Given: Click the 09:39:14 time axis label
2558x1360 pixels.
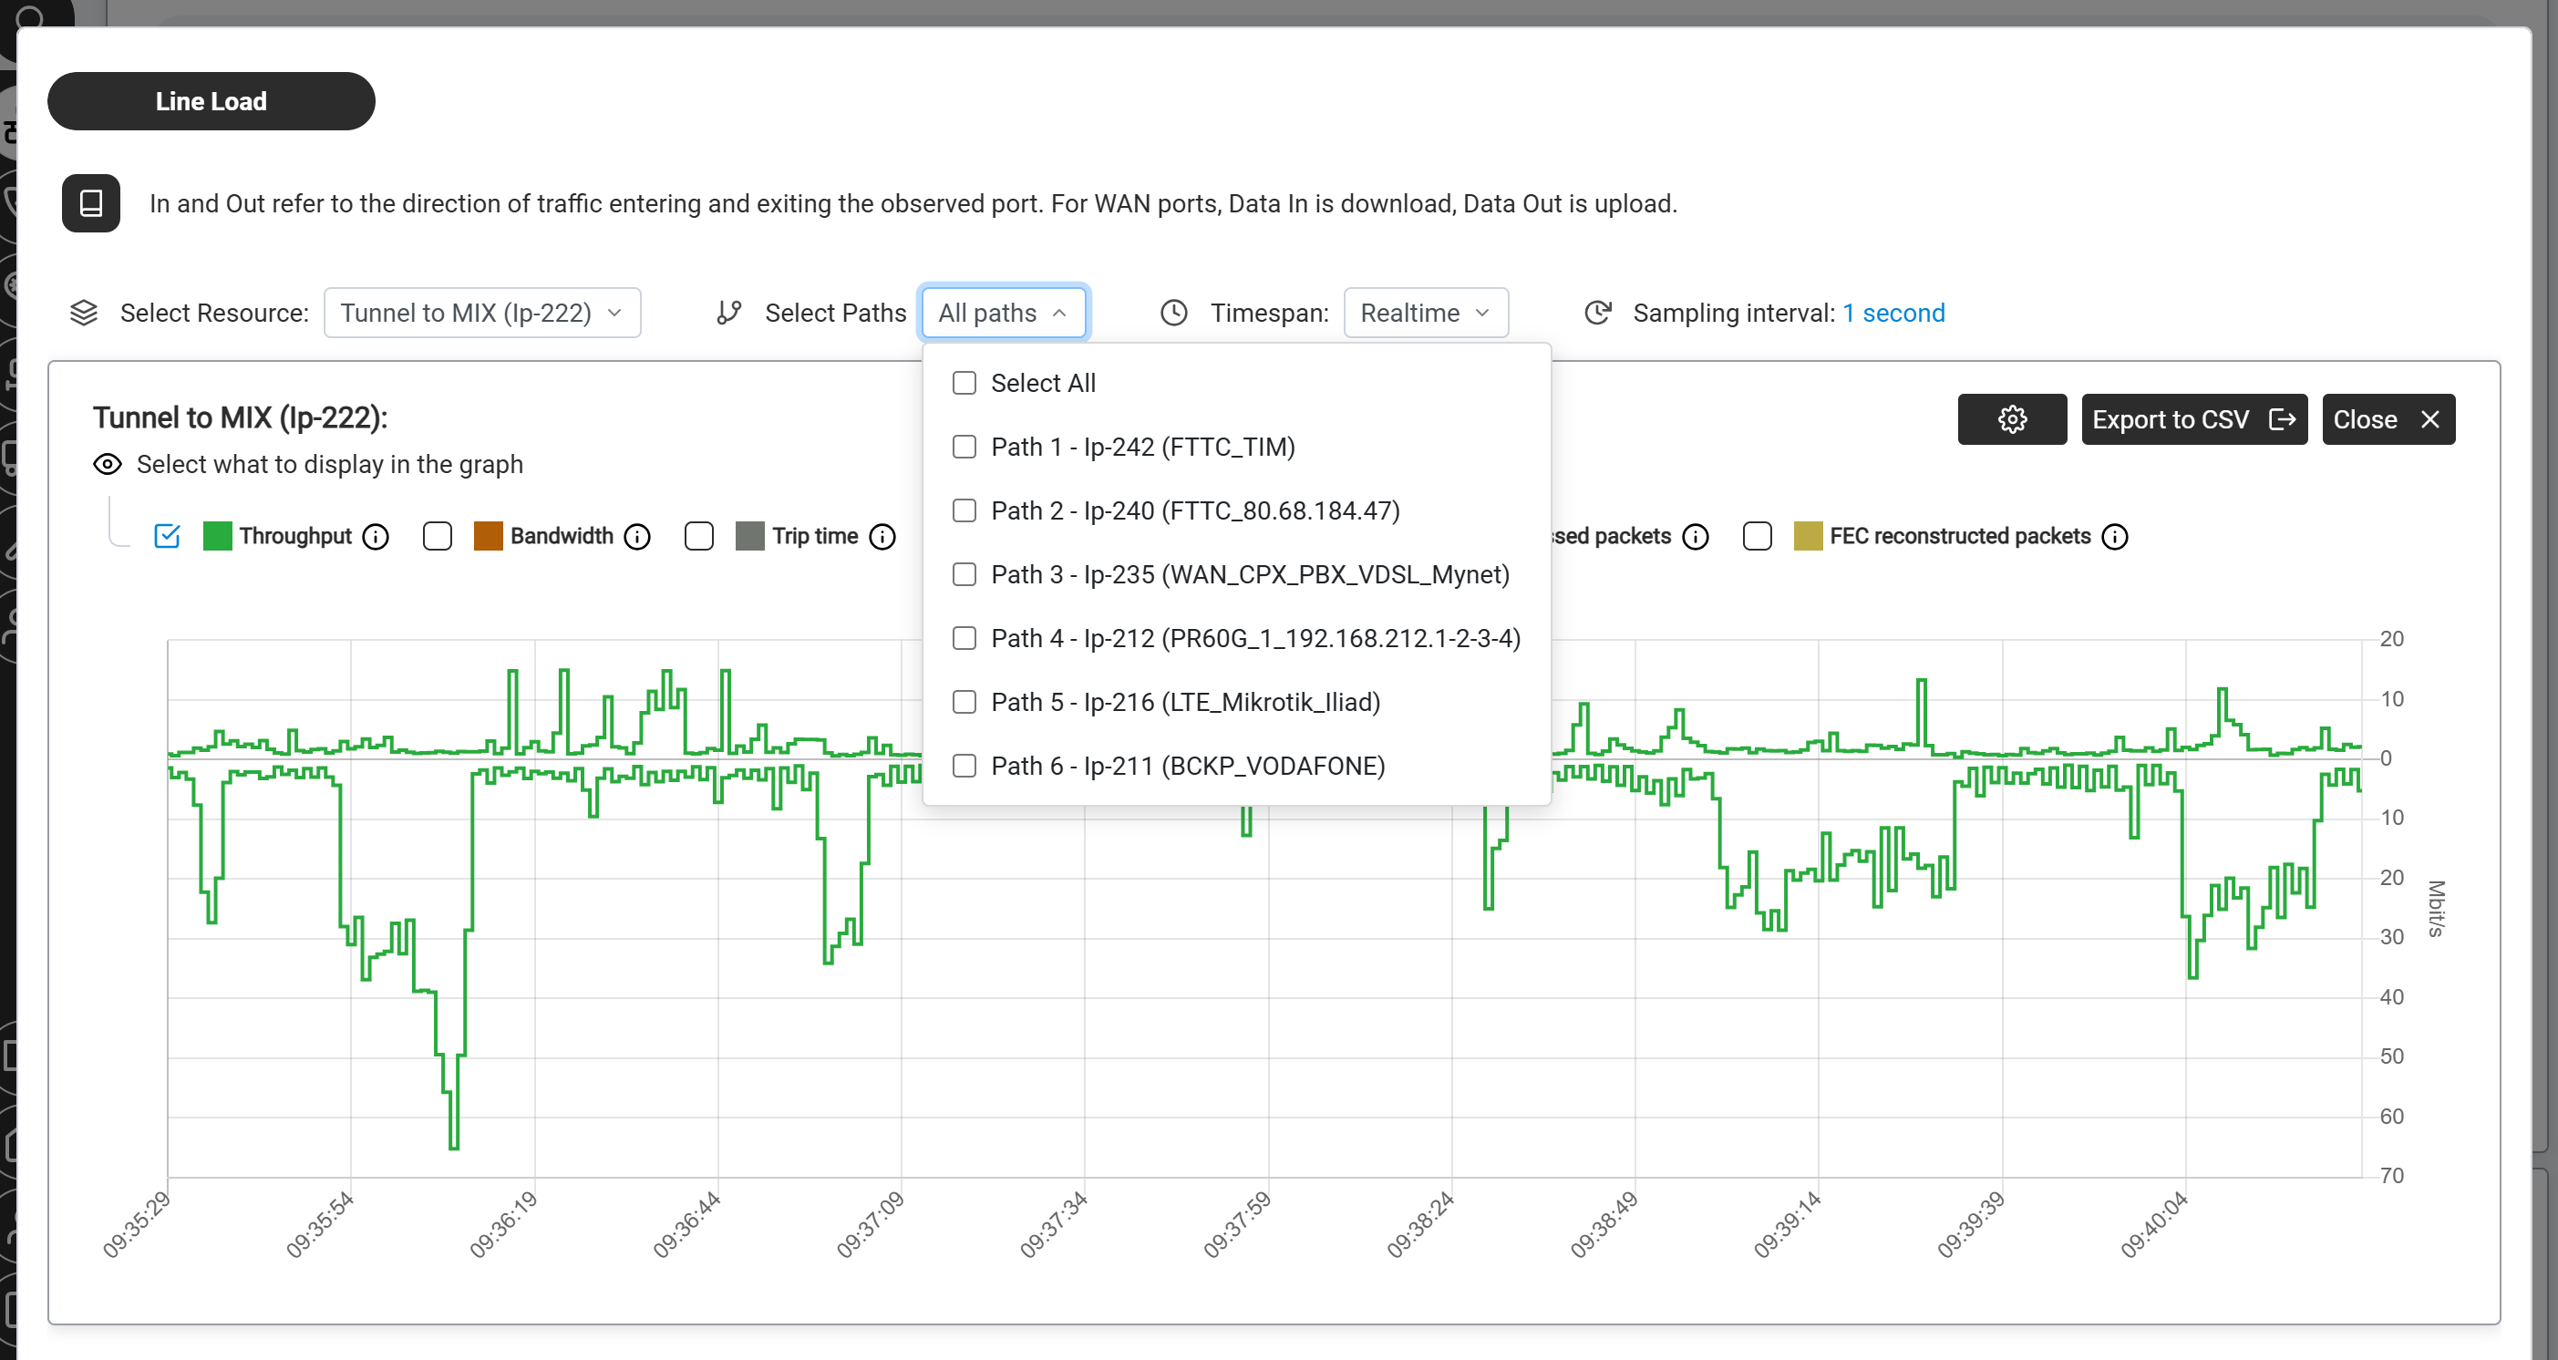Looking at the screenshot, I should tap(1788, 1224).
